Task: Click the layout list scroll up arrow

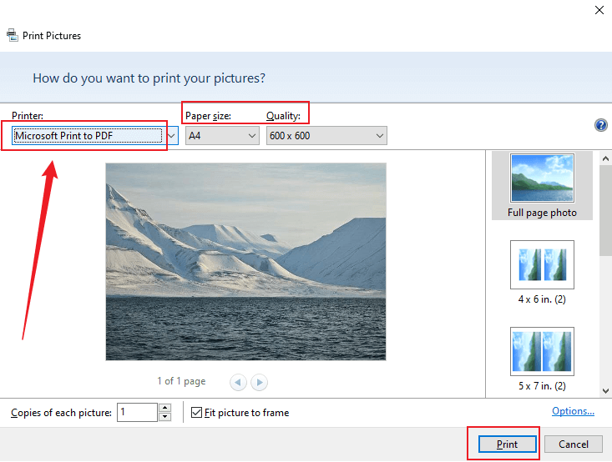Action: click(605, 158)
